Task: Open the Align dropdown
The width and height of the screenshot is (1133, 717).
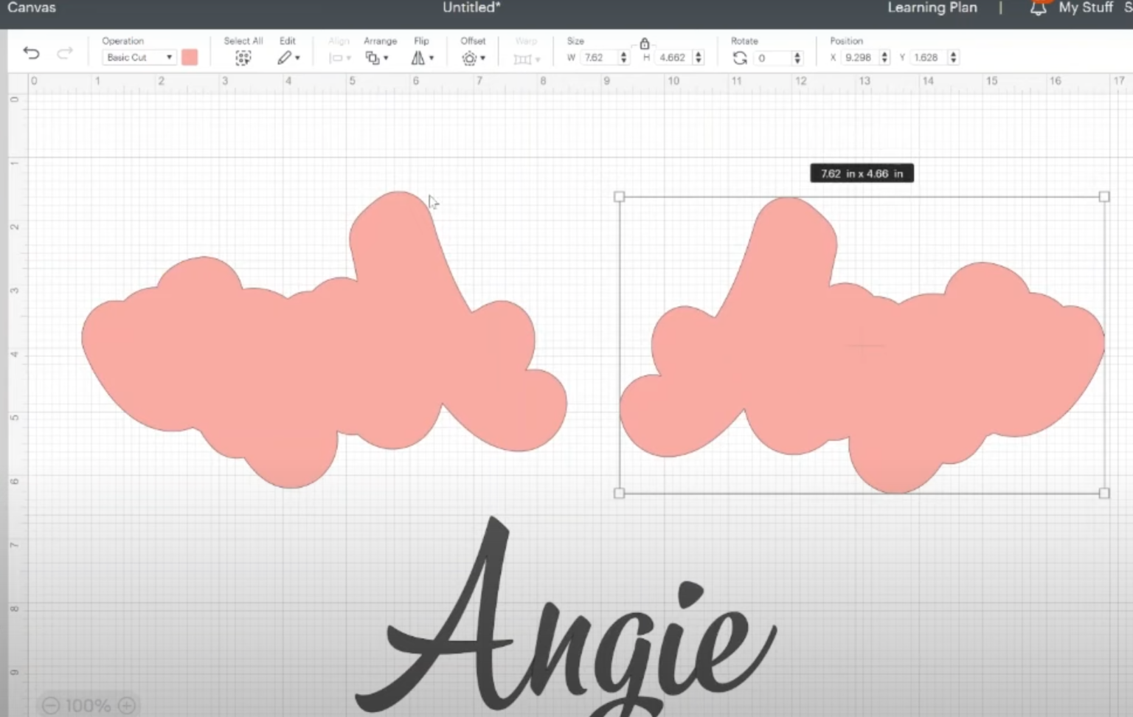Action: [339, 58]
